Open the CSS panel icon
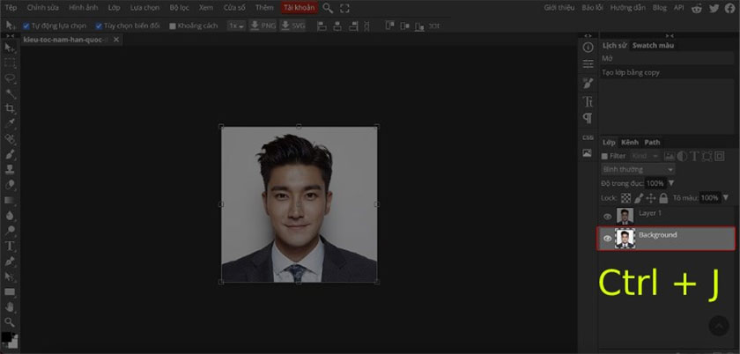Image resolution: width=740 pixels, height=354 pixels. point(588,137)
